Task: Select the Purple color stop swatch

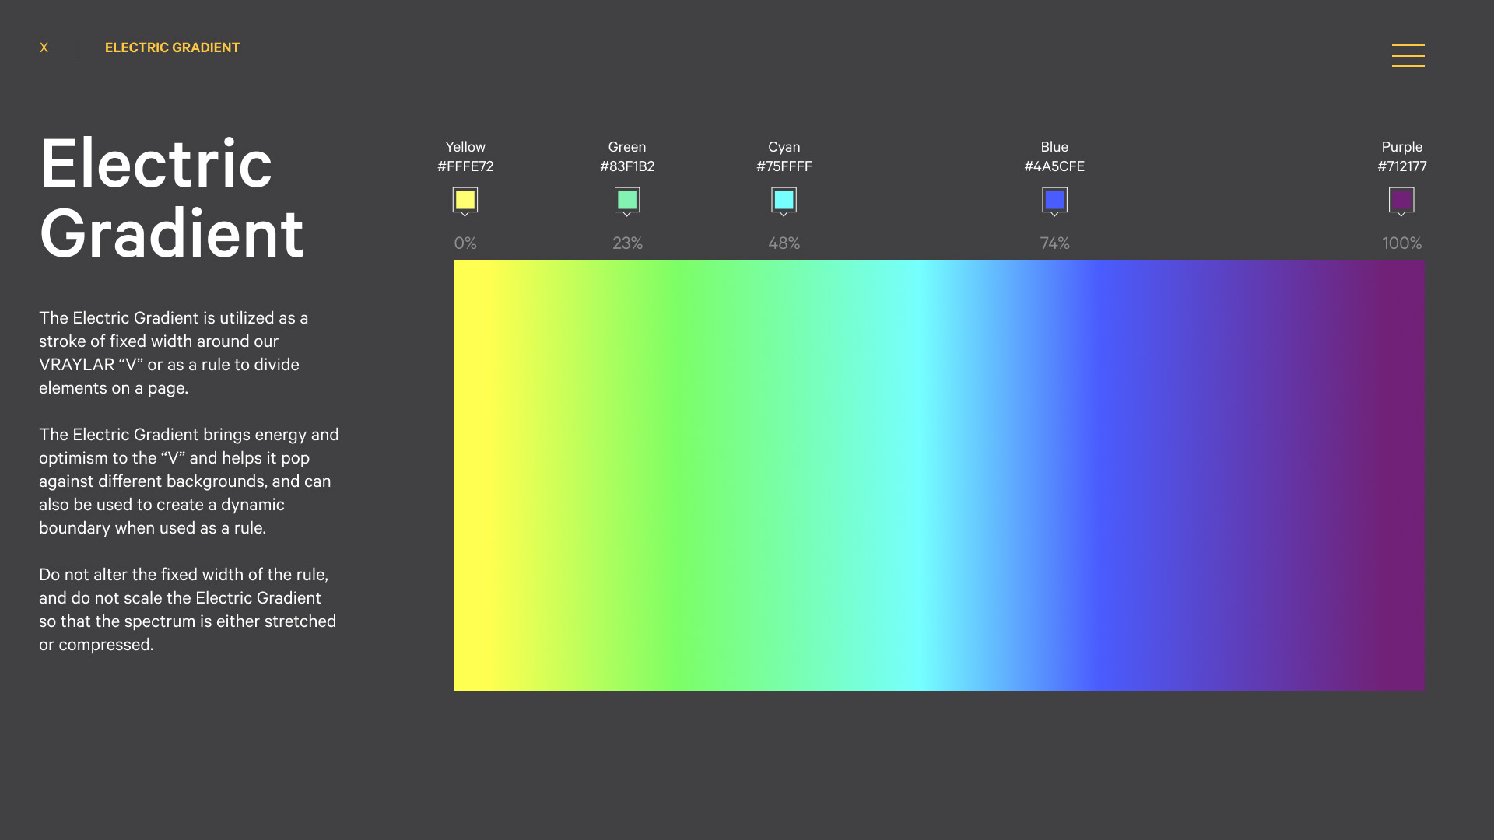Action: tap(1401, 200)
